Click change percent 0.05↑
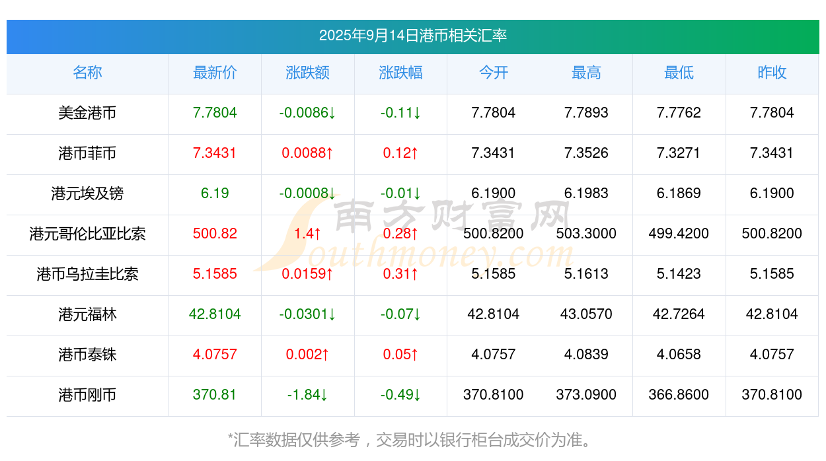Viewport: 826px width, 461px height. click(400, 355)
